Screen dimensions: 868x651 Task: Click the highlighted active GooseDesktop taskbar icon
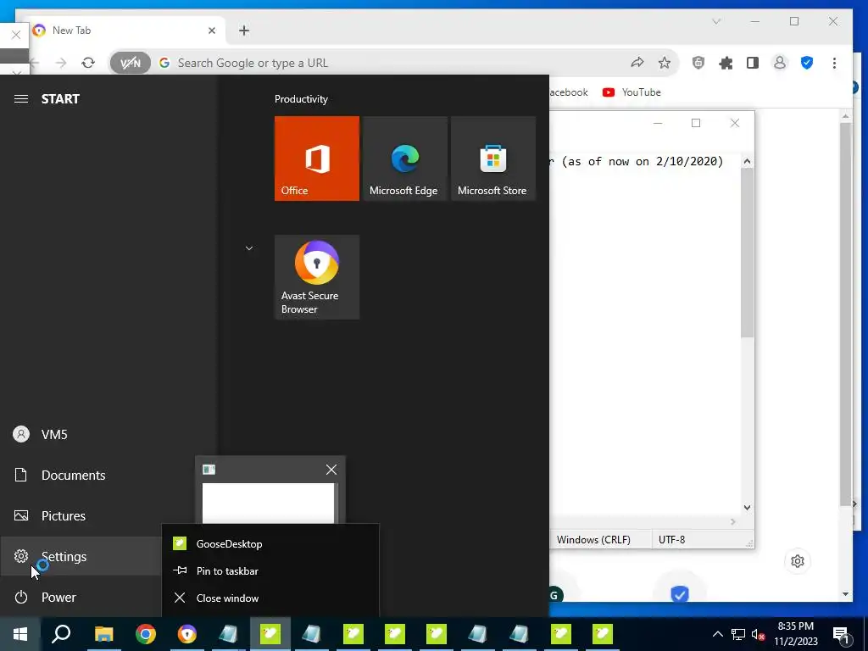tap(270, 634)
